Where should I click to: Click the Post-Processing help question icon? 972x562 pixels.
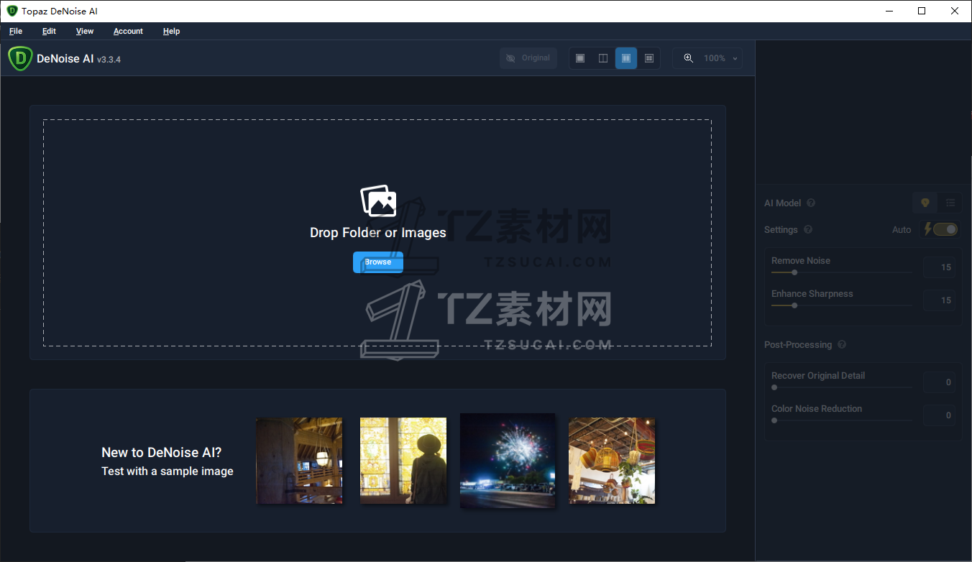pyautogui.click(x=842, y=345)
